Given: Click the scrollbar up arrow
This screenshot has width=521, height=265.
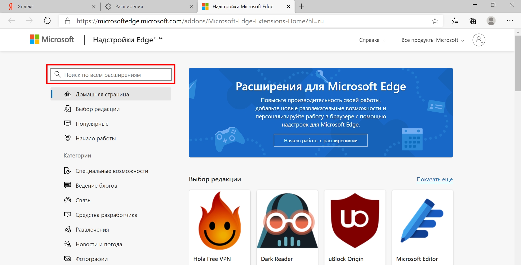Looking at the screenshot, I should pyautogui.click(x=517, y=32).
